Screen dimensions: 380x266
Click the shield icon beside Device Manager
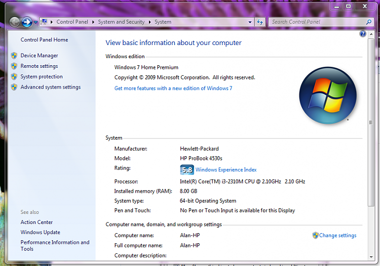[x=14, y=56]
